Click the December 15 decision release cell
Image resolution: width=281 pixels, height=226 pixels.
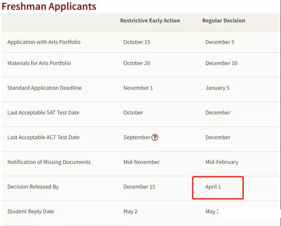pos(139,187)
